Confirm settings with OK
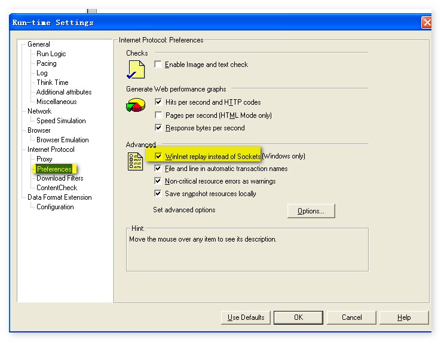The height and width of the screenshot is (342, 441). click(298, 317)
